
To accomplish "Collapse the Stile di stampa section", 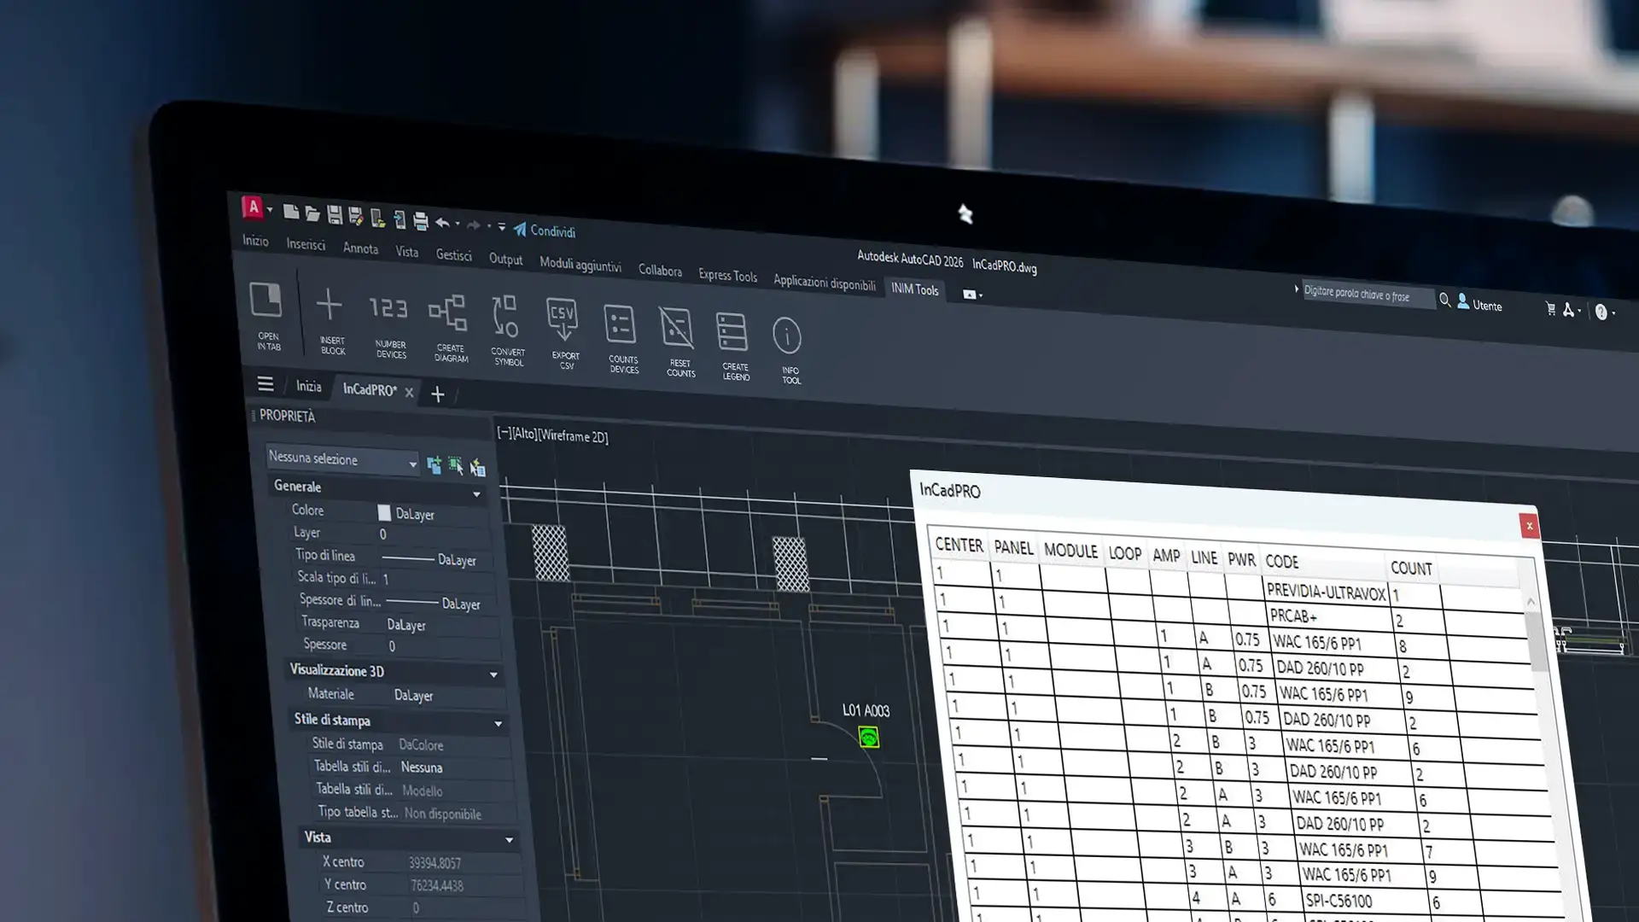I will pyautogui.click(x=499, y=724).
